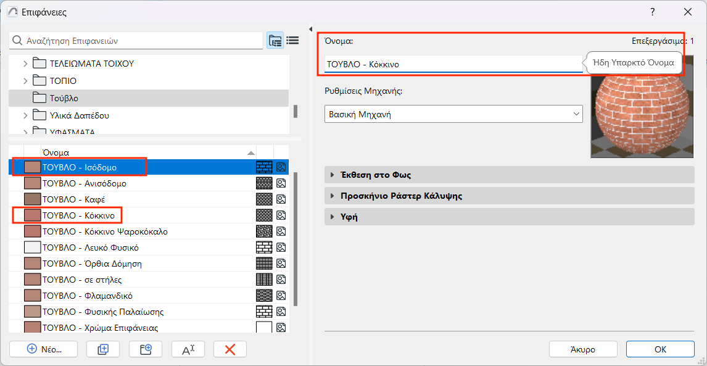Click hatch icon of ΤΟΥΒΛΟ - Όρθια Δόμηση
Screen dimensions: 707x366
point(264,264)
